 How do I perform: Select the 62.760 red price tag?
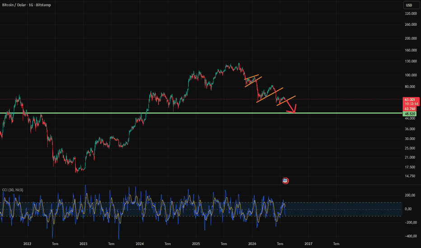pos(410,109)
